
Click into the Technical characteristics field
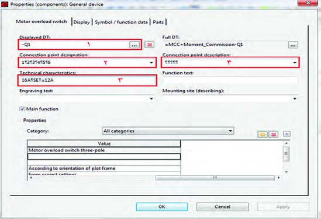point(87,80)
